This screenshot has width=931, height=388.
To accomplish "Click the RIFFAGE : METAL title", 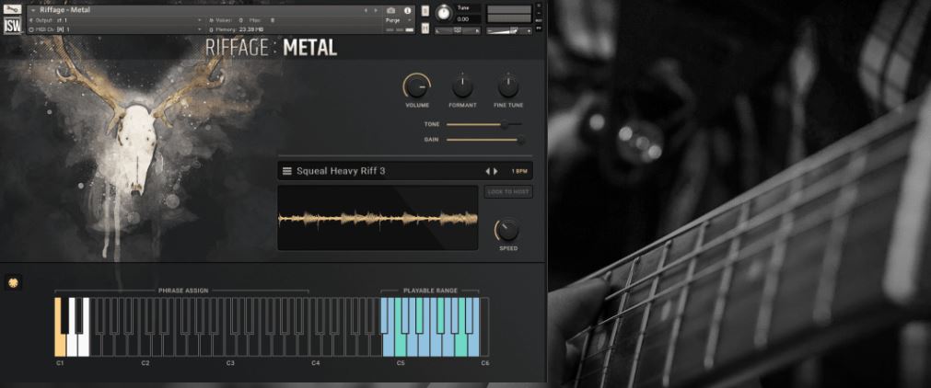I will point(272,48).
